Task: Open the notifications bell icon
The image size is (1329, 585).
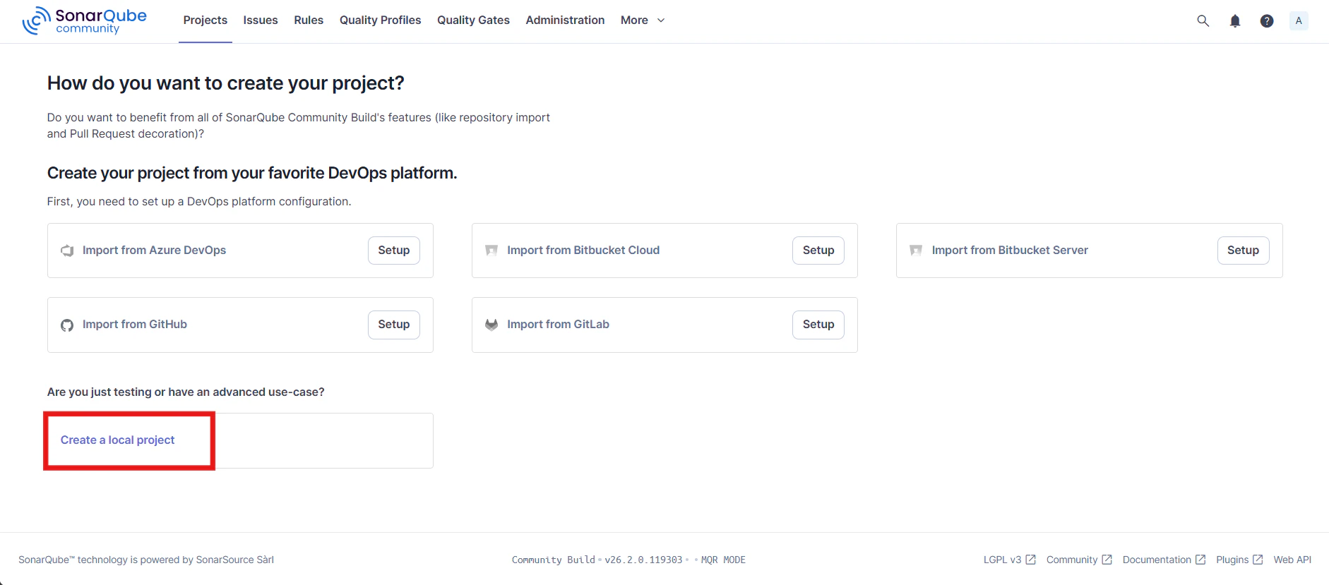Action: click(1235, 20)
